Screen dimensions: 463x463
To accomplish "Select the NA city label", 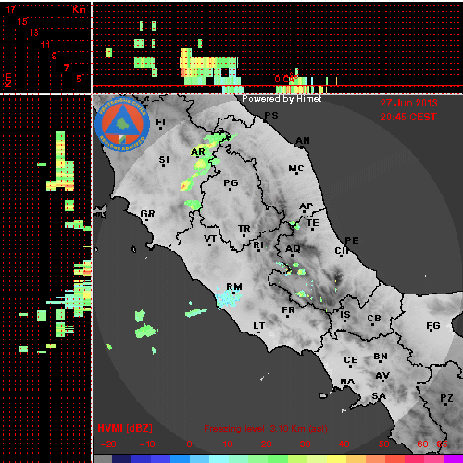I will pos(347,382).
